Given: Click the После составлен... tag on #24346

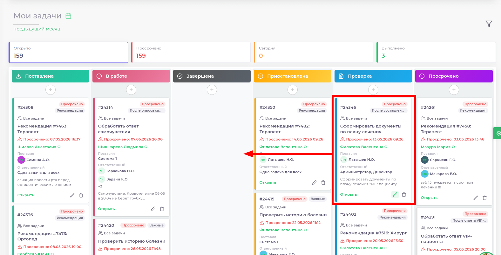Looking at the screenshot, I should pos(388,111).
